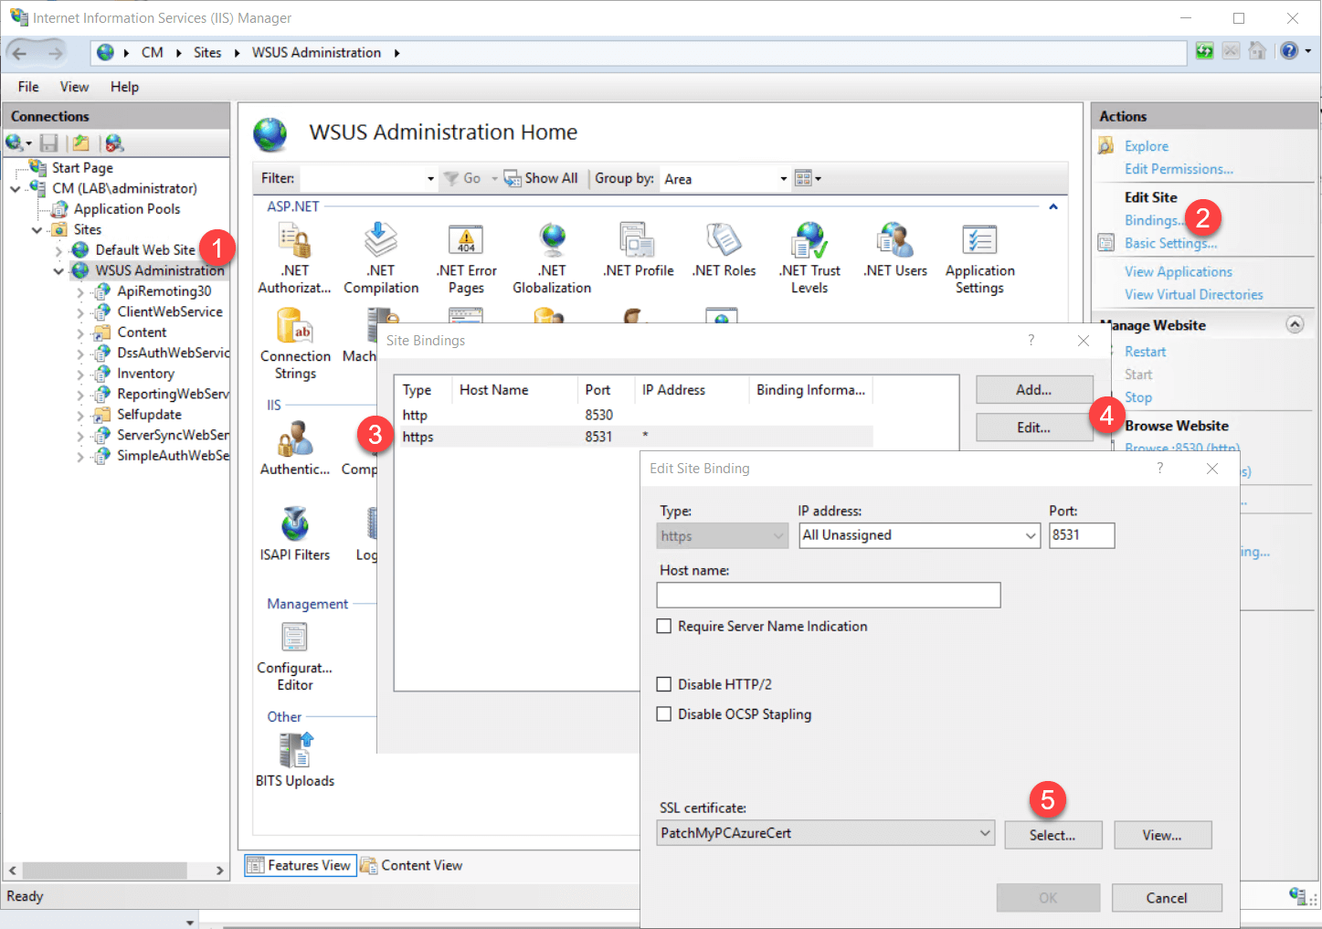Viewport: 1322px width, 929px height.
Task: Enable Require Server Name Indication checkbox
Action: (x=664, y=626)
